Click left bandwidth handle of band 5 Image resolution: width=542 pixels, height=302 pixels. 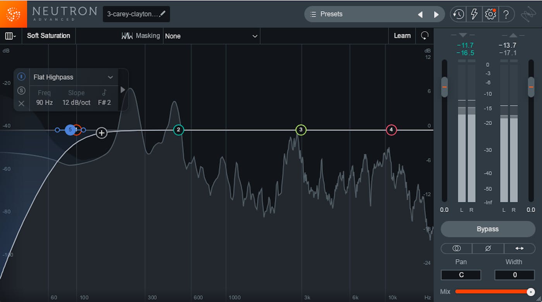click(x=57, y=130)
